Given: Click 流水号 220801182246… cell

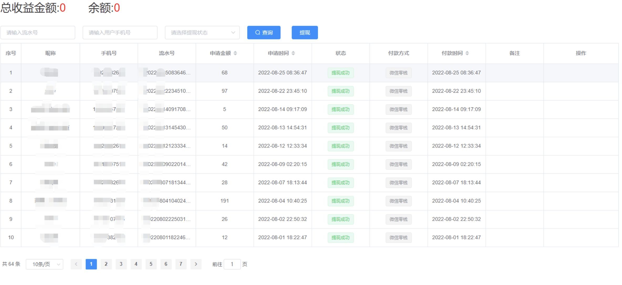Looking at the screenshot, I should pyautogui.click(x=167, y=237).
